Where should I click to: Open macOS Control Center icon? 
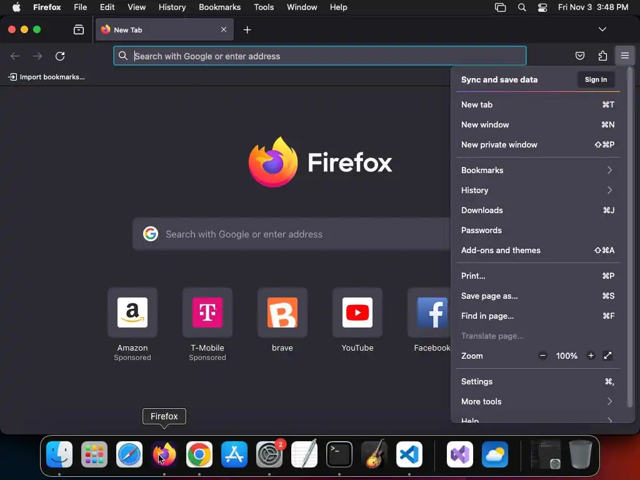pyautogui.click(x=542, y=7)
